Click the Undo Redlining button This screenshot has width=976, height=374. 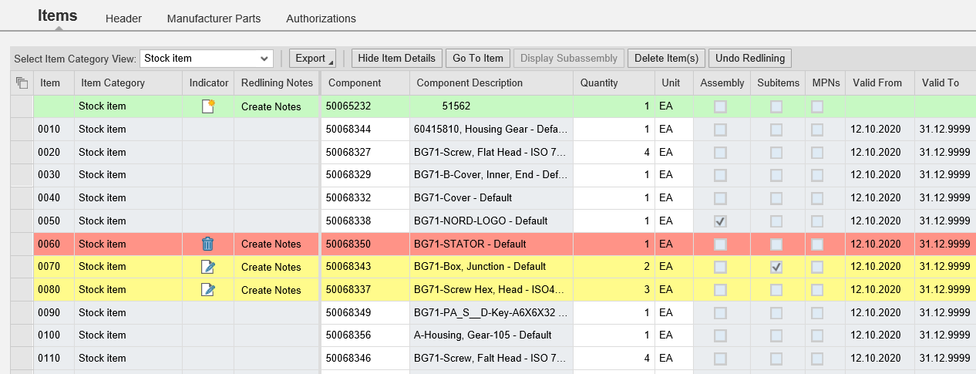[x=750, y=58]
